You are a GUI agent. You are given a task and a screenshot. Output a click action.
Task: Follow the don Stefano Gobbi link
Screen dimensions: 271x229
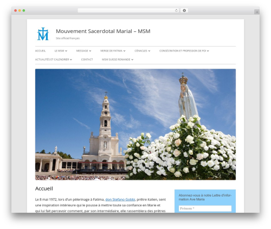[120, 199]
